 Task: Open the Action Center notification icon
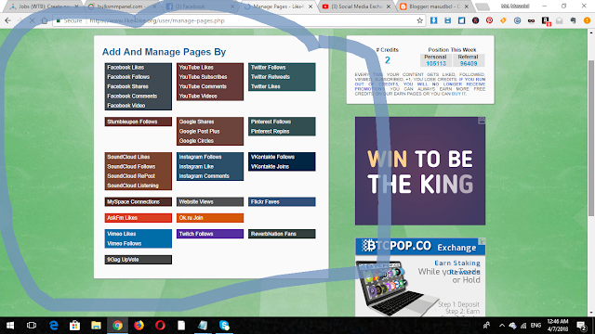581,326
